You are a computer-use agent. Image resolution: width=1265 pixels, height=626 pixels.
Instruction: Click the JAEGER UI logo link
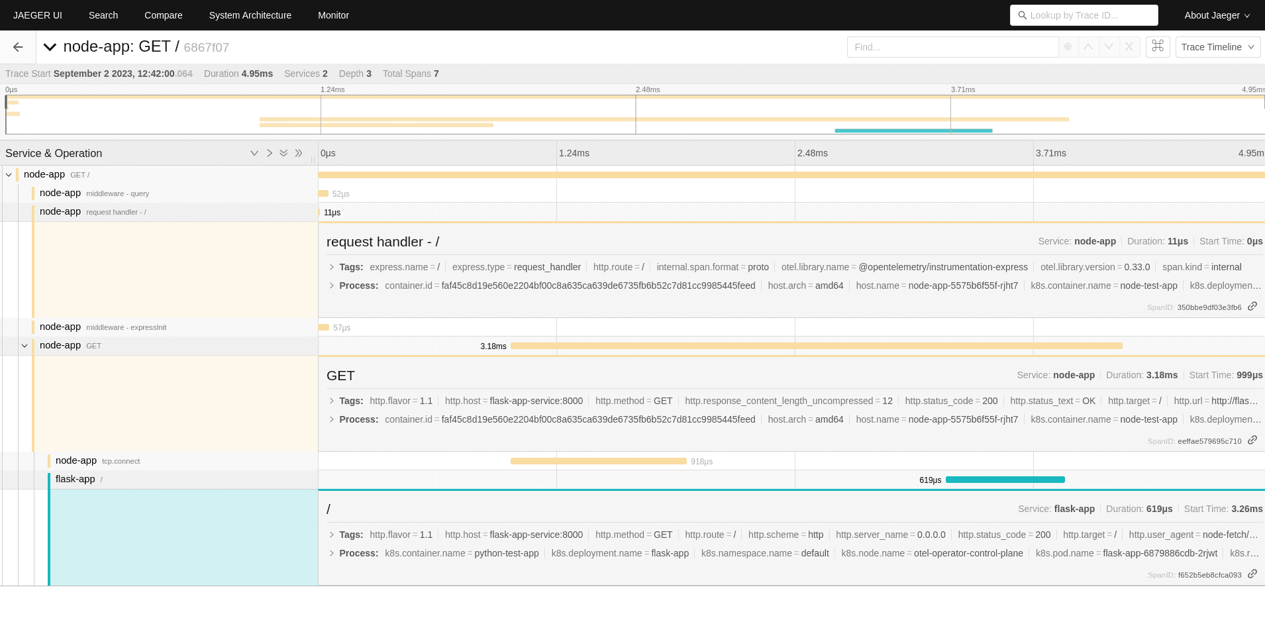pos(37,15)
